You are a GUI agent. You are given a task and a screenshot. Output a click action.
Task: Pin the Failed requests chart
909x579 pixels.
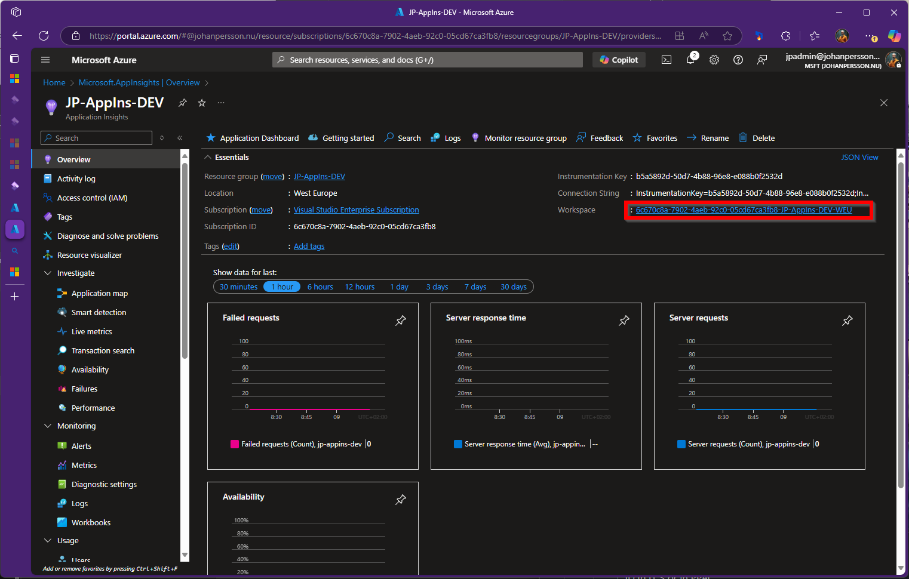tap(401, 321)
